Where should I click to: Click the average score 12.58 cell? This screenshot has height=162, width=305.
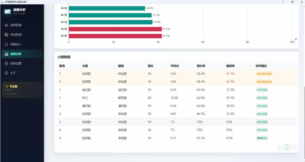174,98
